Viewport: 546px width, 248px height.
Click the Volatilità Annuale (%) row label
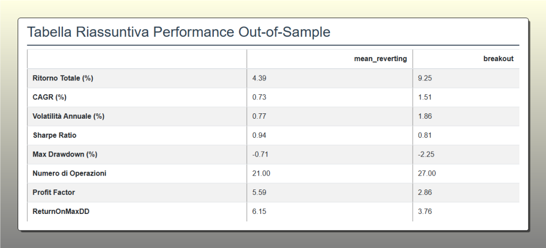68,117
